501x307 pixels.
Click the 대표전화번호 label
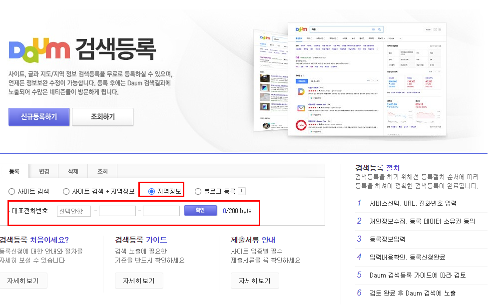tap(29, 211)
